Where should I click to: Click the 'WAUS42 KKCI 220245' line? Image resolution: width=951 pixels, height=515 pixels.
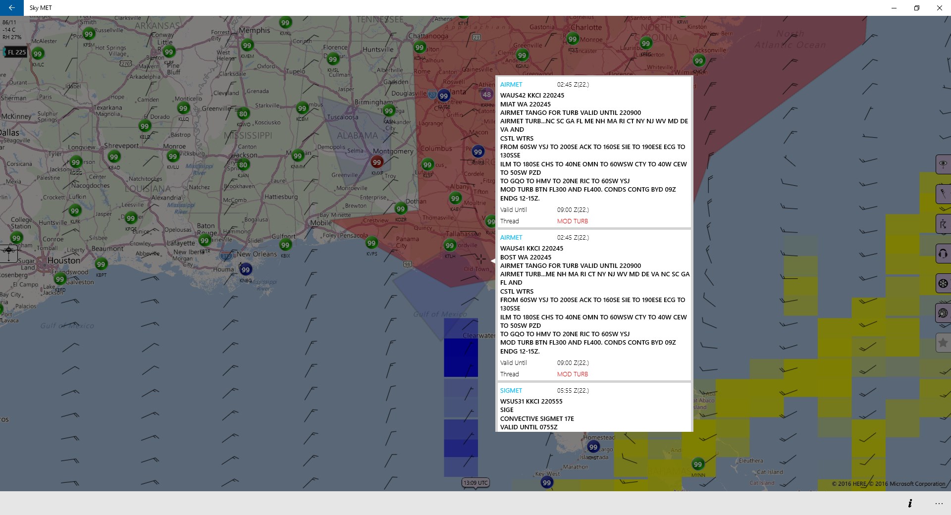click(x=532, y=96)
